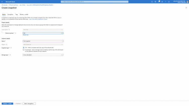Viewport: 189px width, 106px height.
Task: Open Directories and subscriptions filter icon
Action: (155, 2)
